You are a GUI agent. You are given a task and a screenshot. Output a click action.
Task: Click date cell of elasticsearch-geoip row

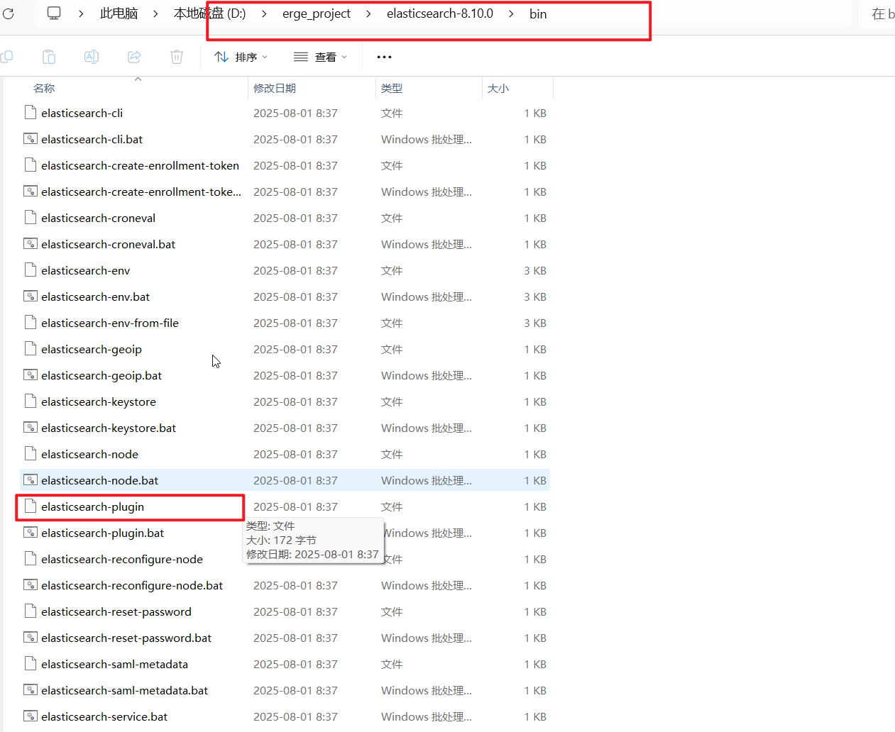295,349
